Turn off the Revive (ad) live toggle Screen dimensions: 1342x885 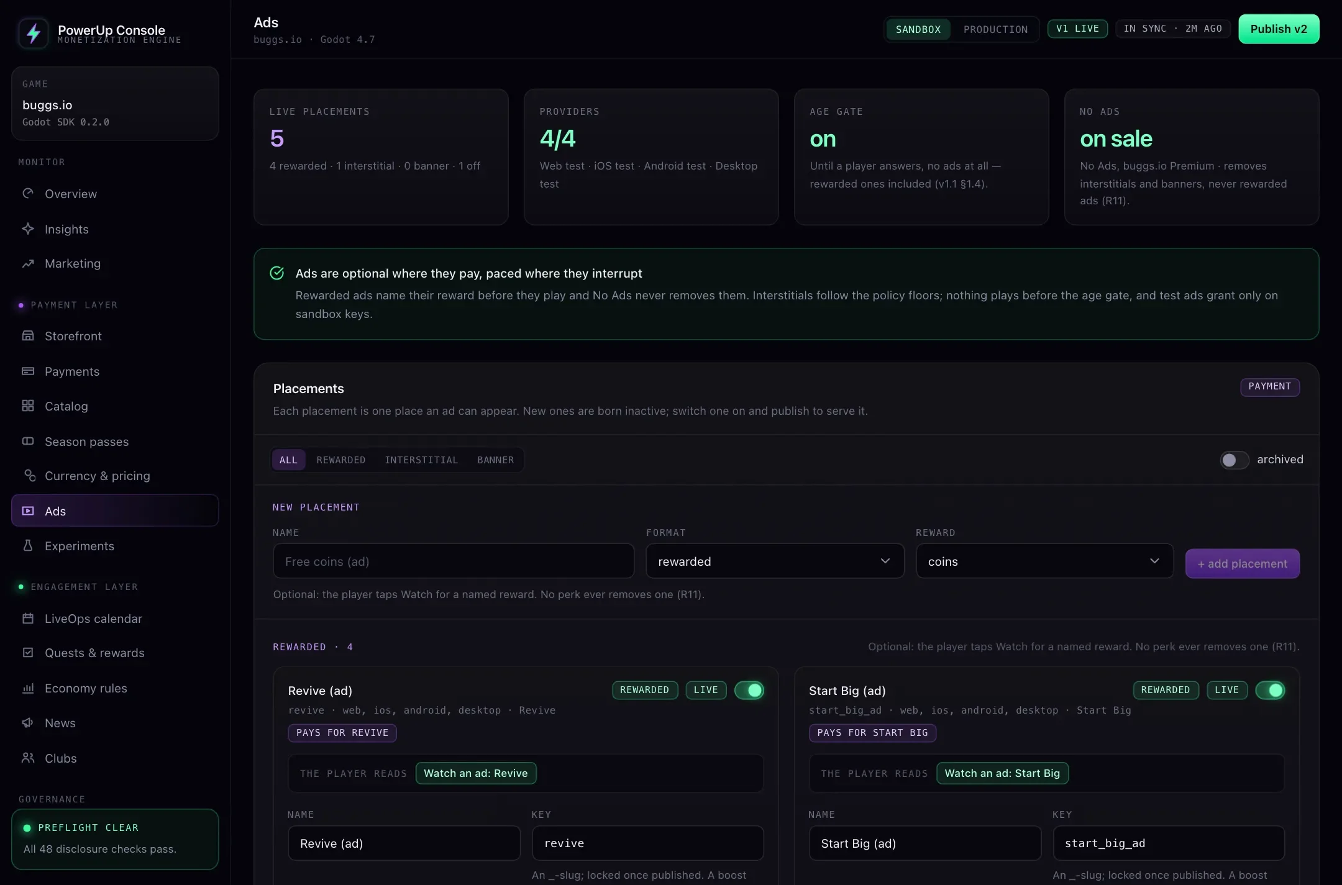tap(749, 691)
